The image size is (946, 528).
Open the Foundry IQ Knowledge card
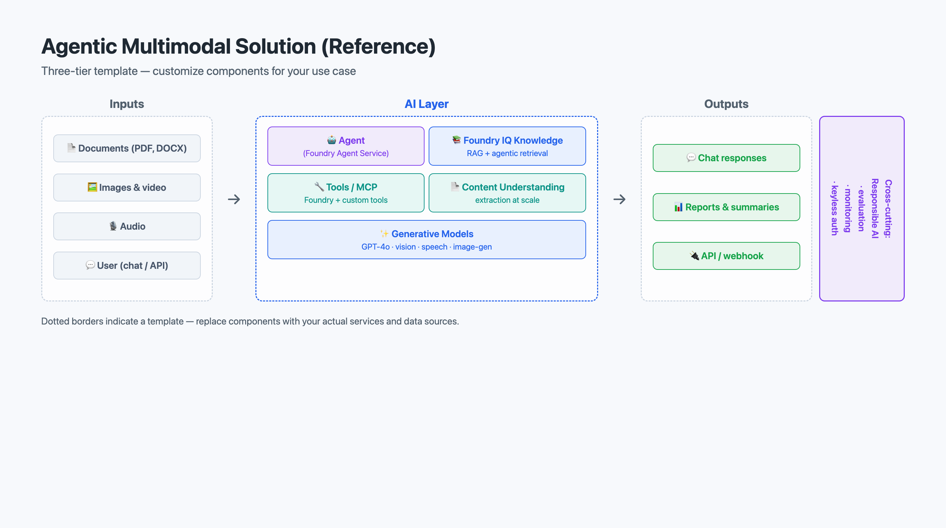click(507, 146)
